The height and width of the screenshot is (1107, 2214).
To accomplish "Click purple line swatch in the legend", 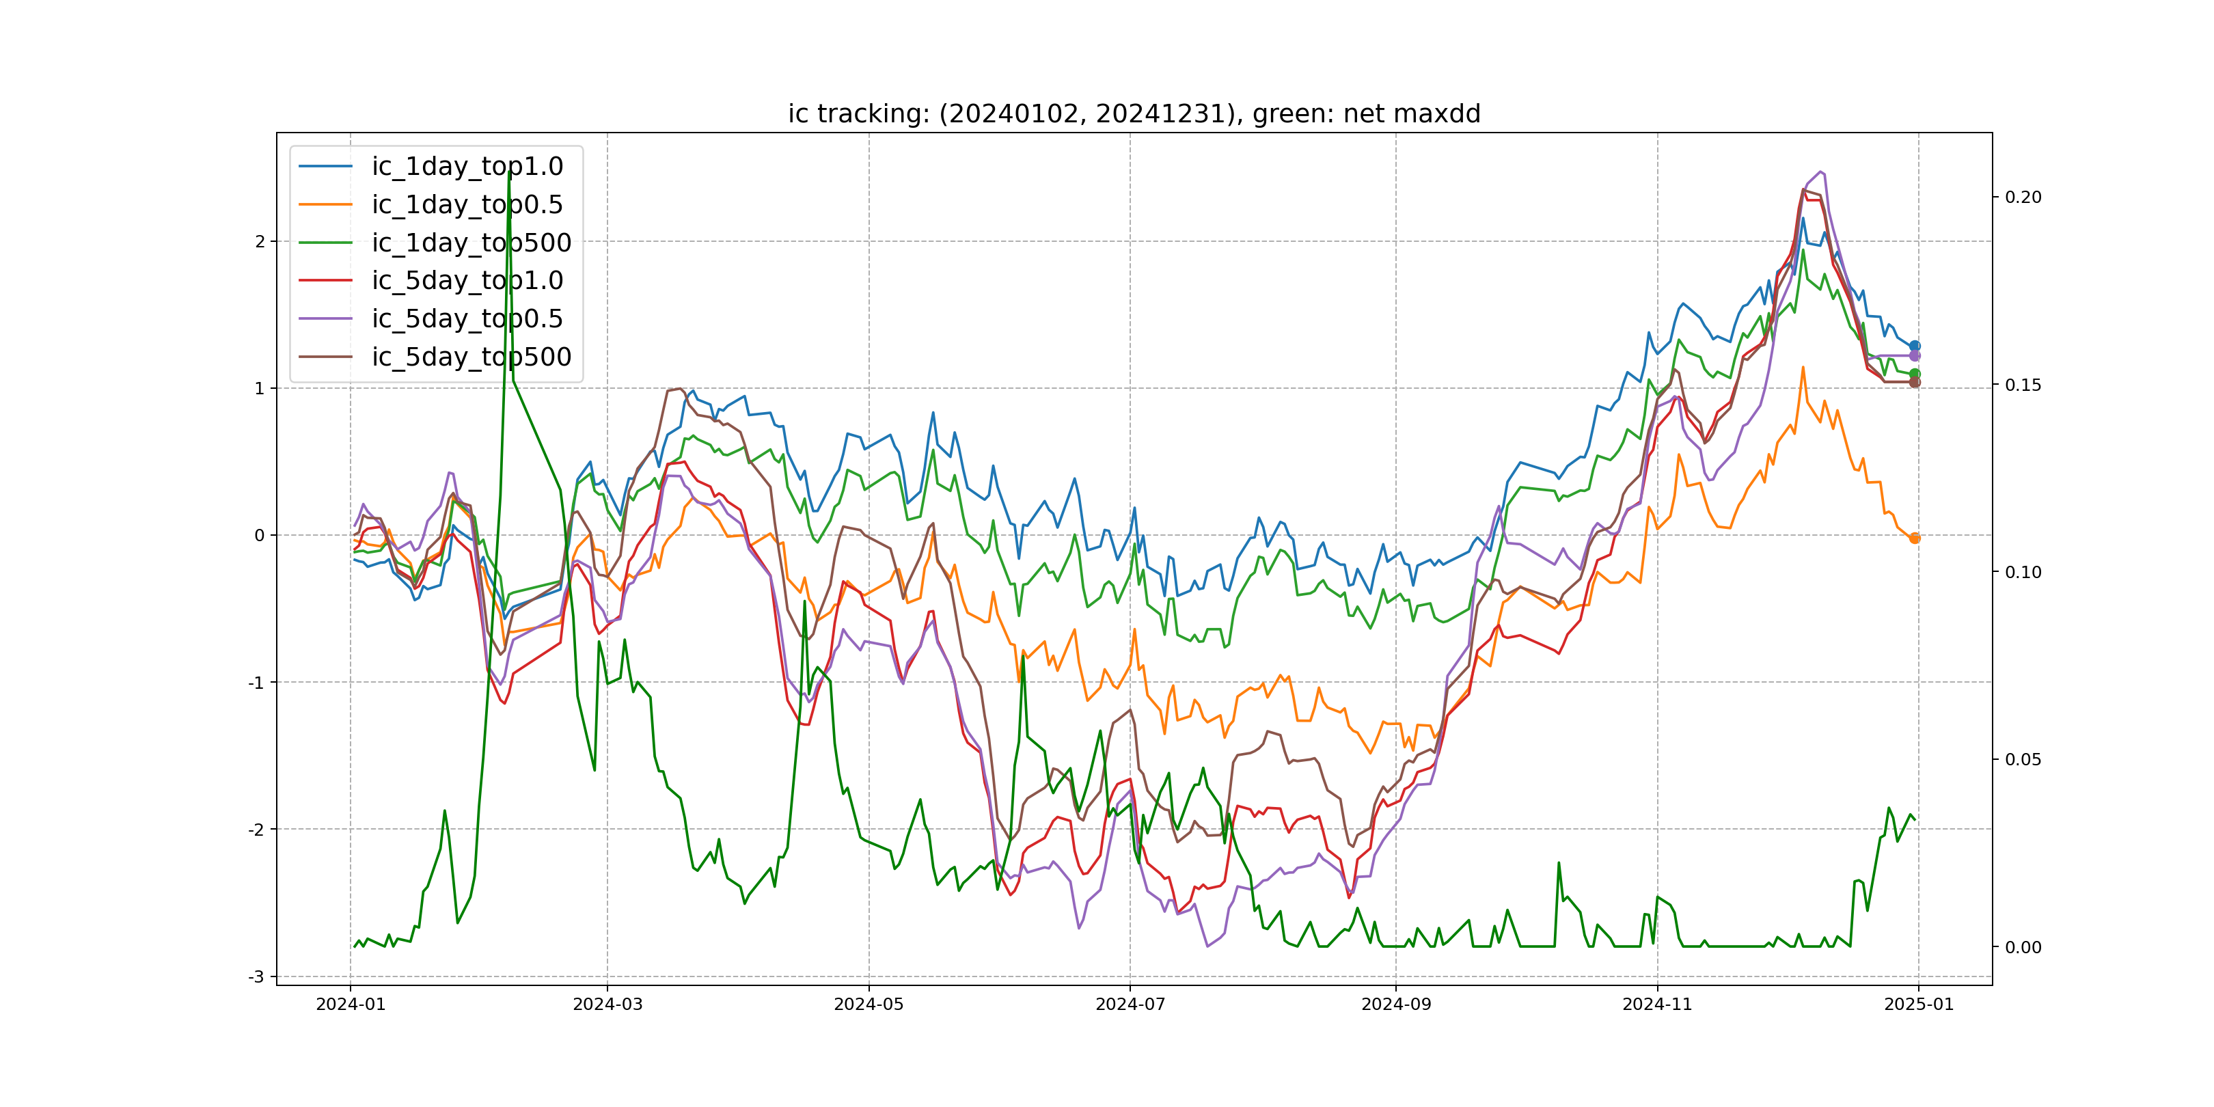I will pyautogui.click(x=325, y=319).
